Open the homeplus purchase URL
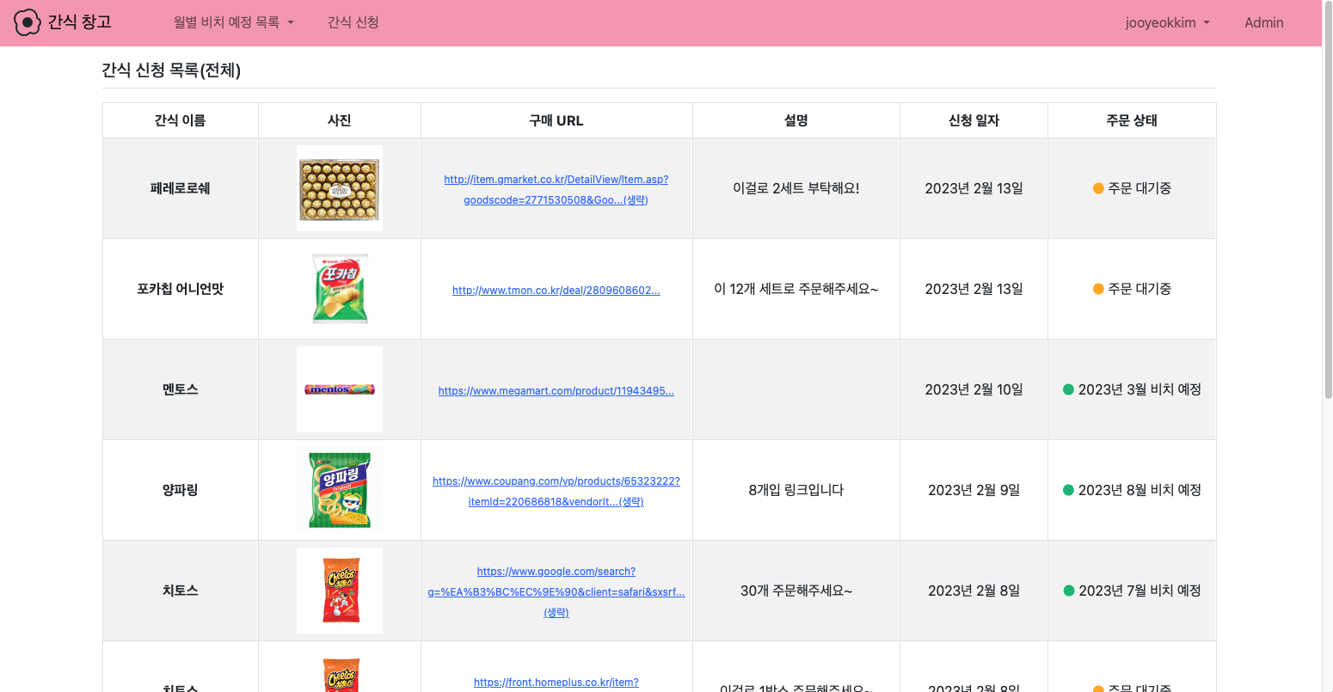 pos(556,683)
